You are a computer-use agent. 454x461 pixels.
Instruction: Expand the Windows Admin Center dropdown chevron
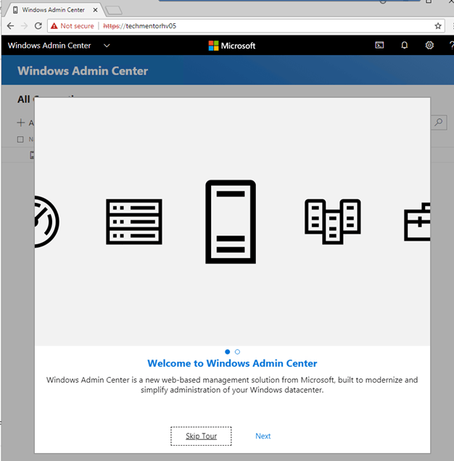coord(107,46)
